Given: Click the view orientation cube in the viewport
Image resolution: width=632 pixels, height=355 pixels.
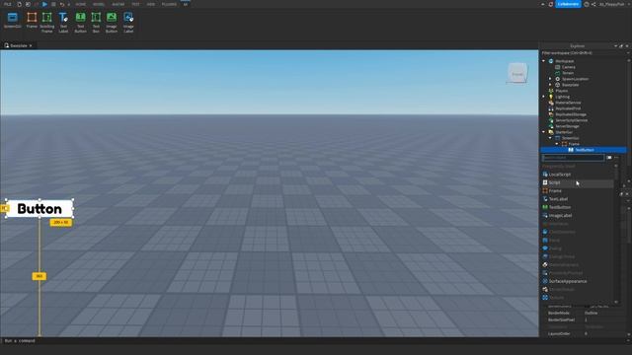Looking at the screenshot, I should point(517,73).
